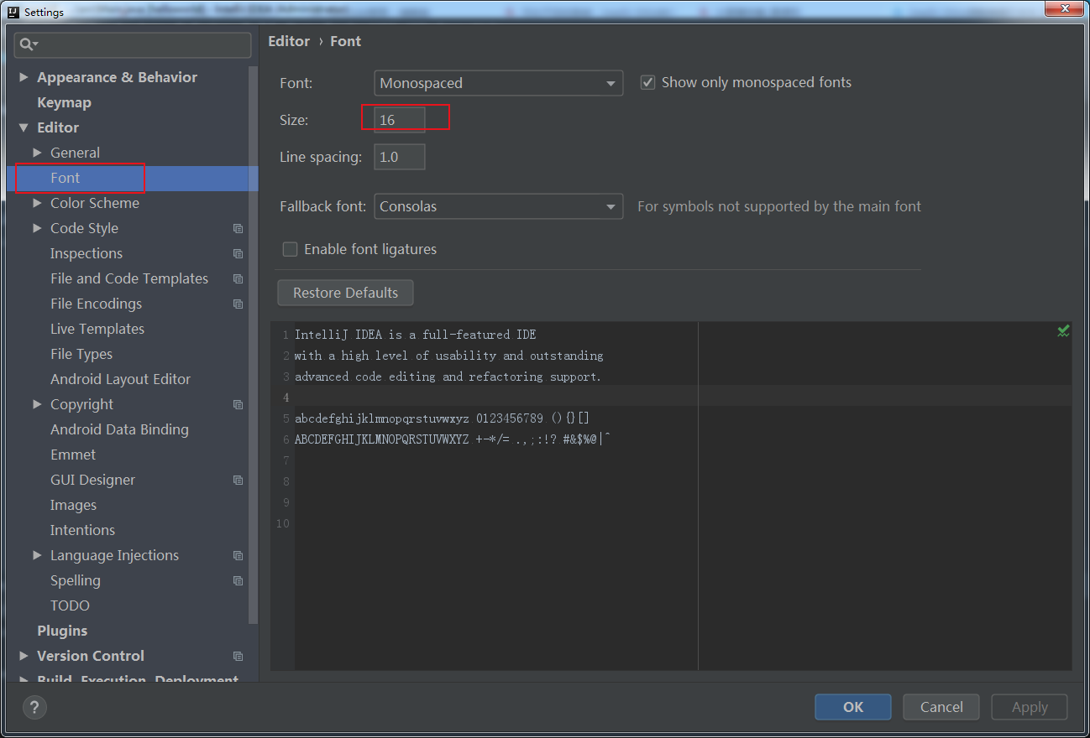Click the Cancel button
Image resolution: width=1090 pixels, height=738 pixels.
941,707
